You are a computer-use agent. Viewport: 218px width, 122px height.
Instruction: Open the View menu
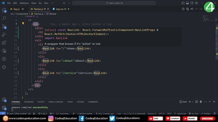click(x=33, y=3)
